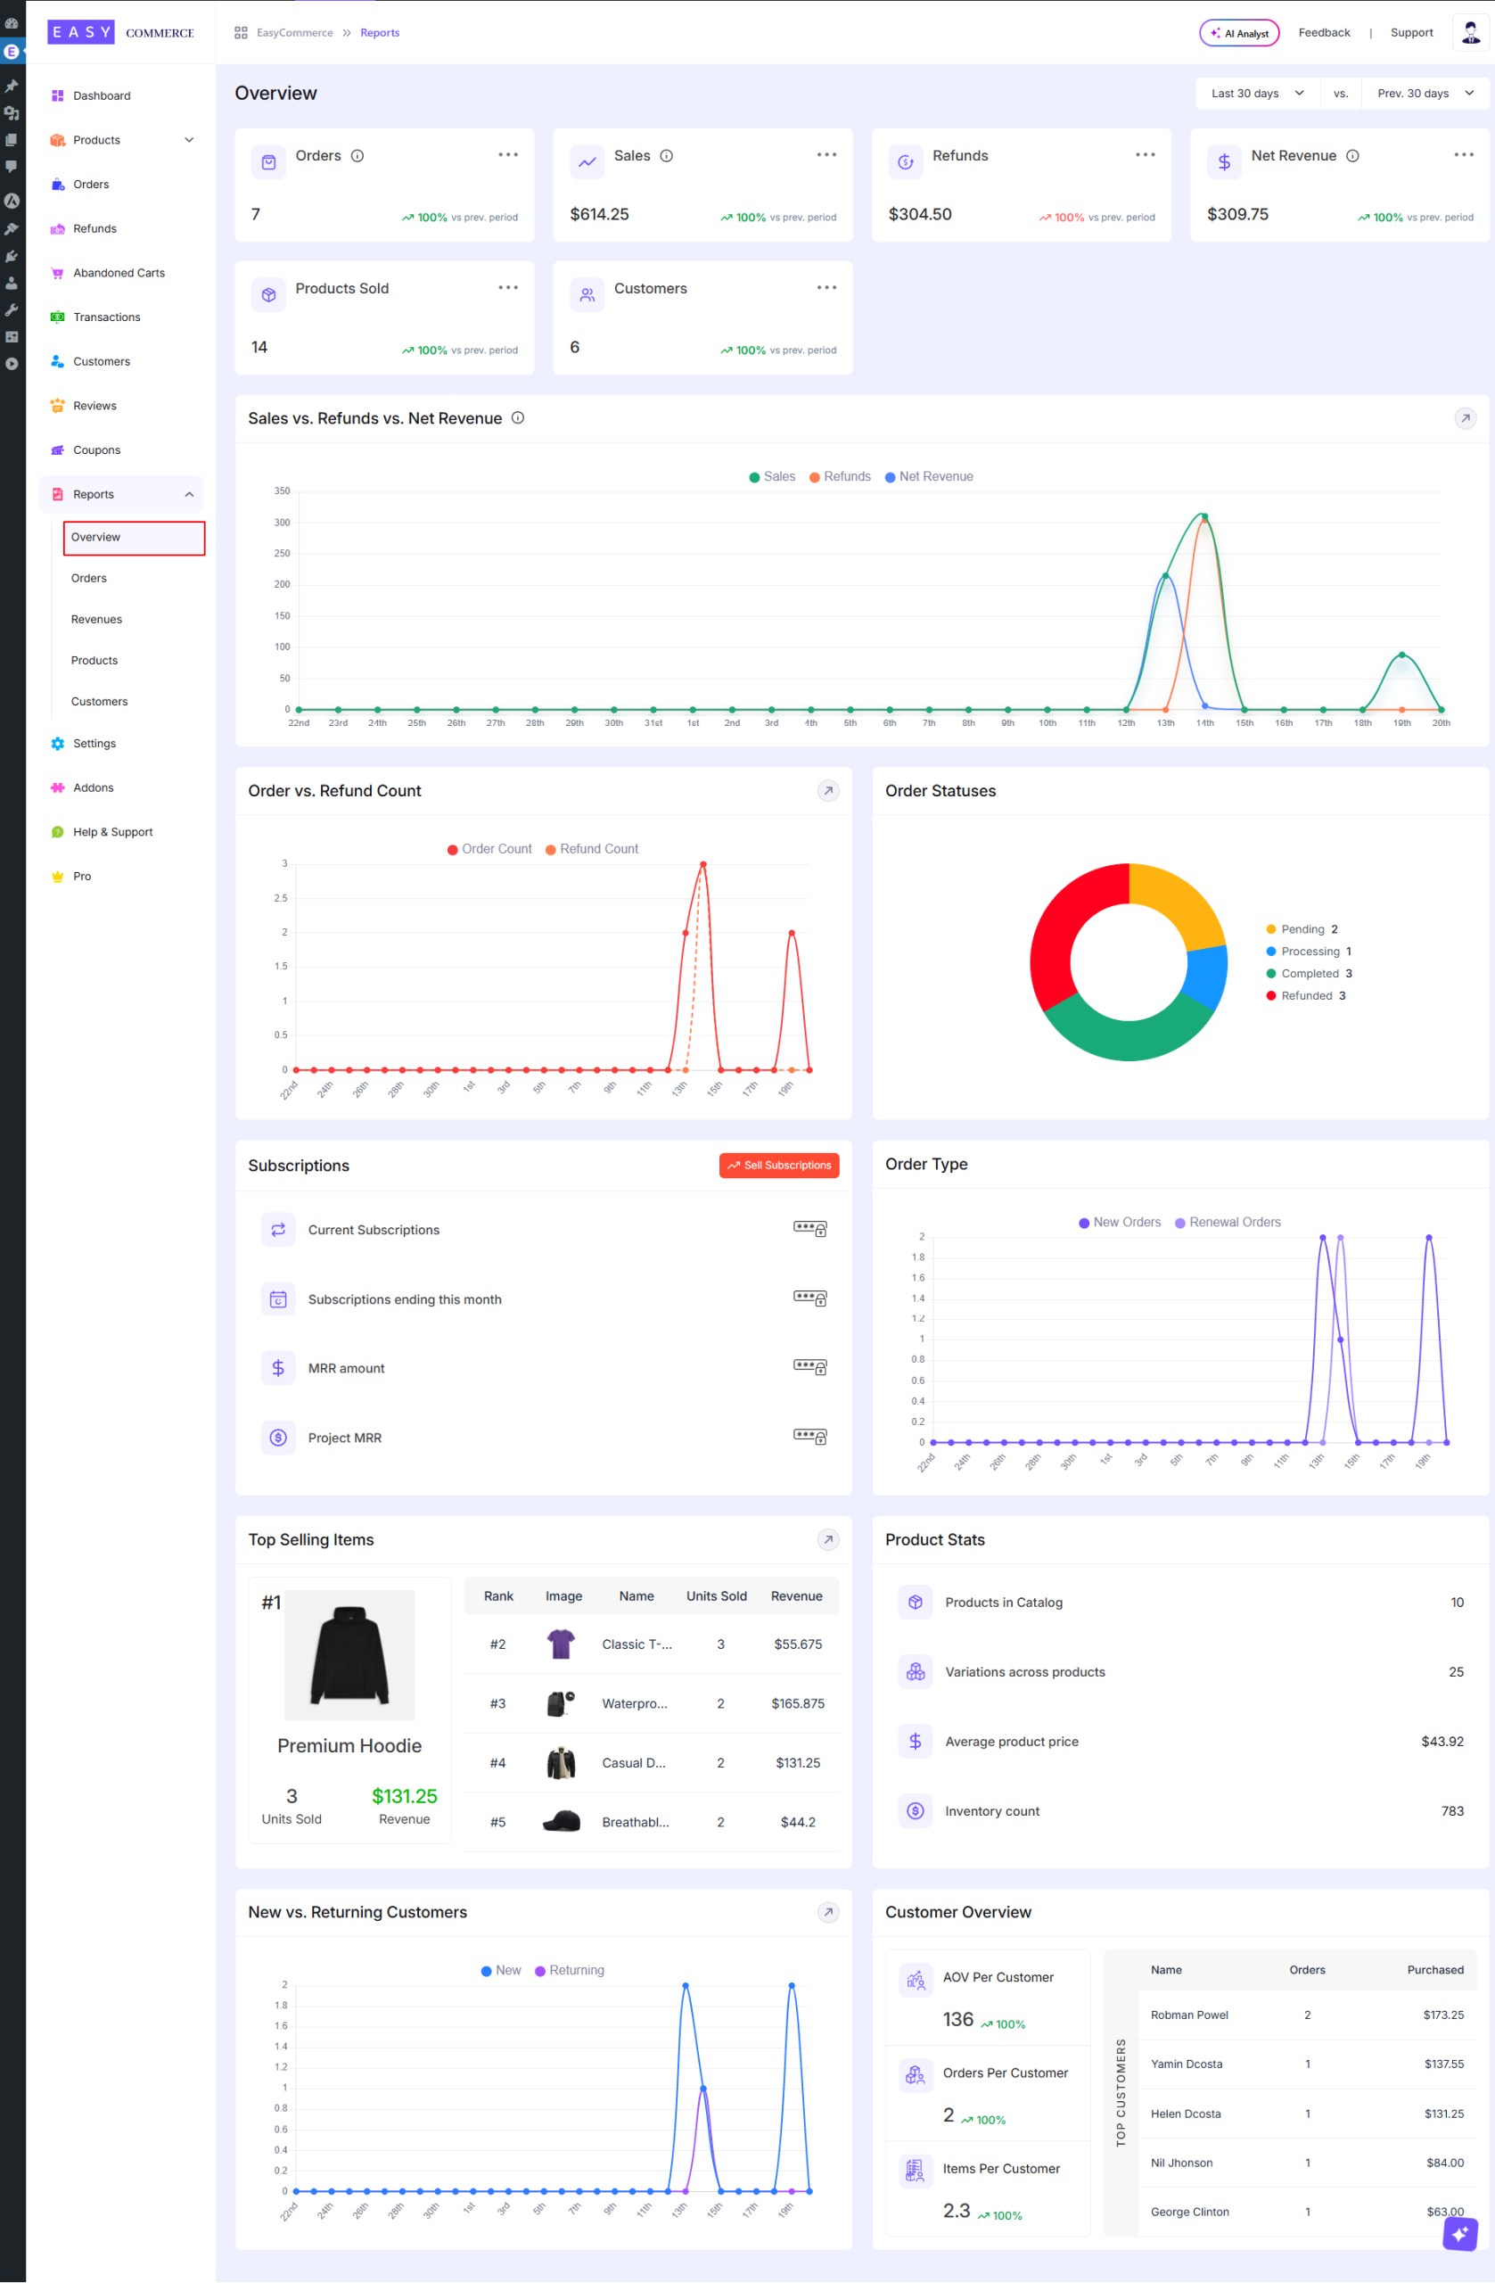
Task: Open the Last 30 days dropdown
Action: click(x=1256, y=93)
